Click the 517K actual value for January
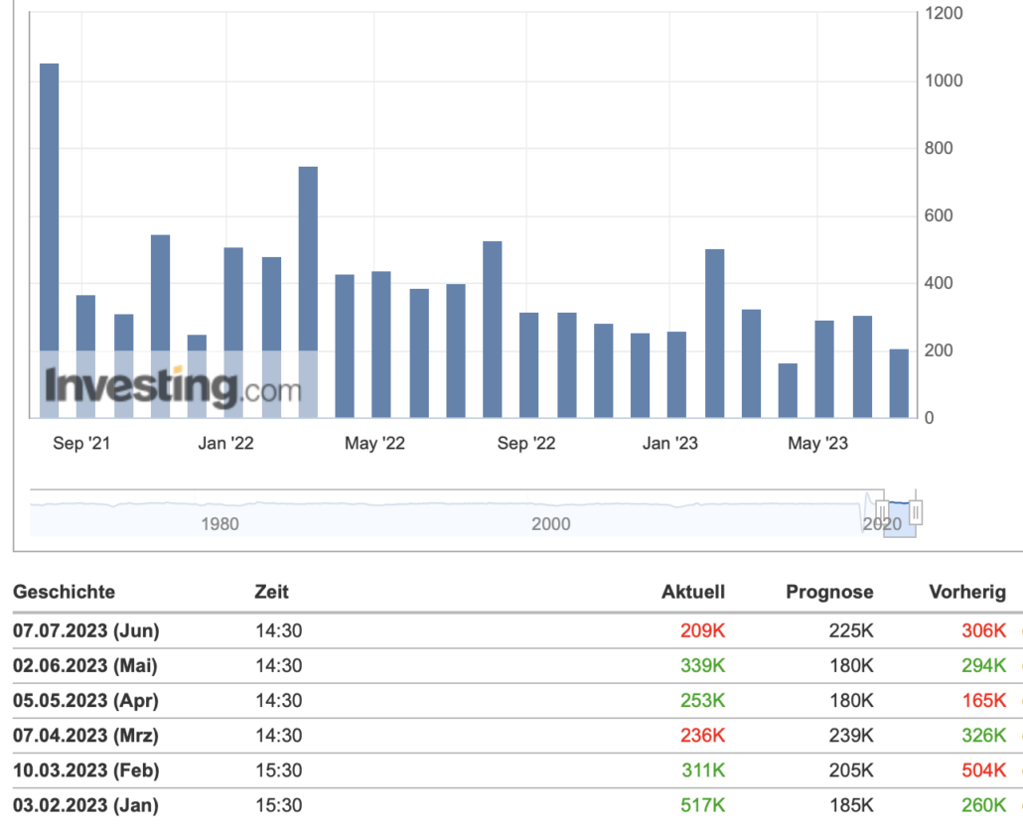1023x830 pixels. [702, 805]
